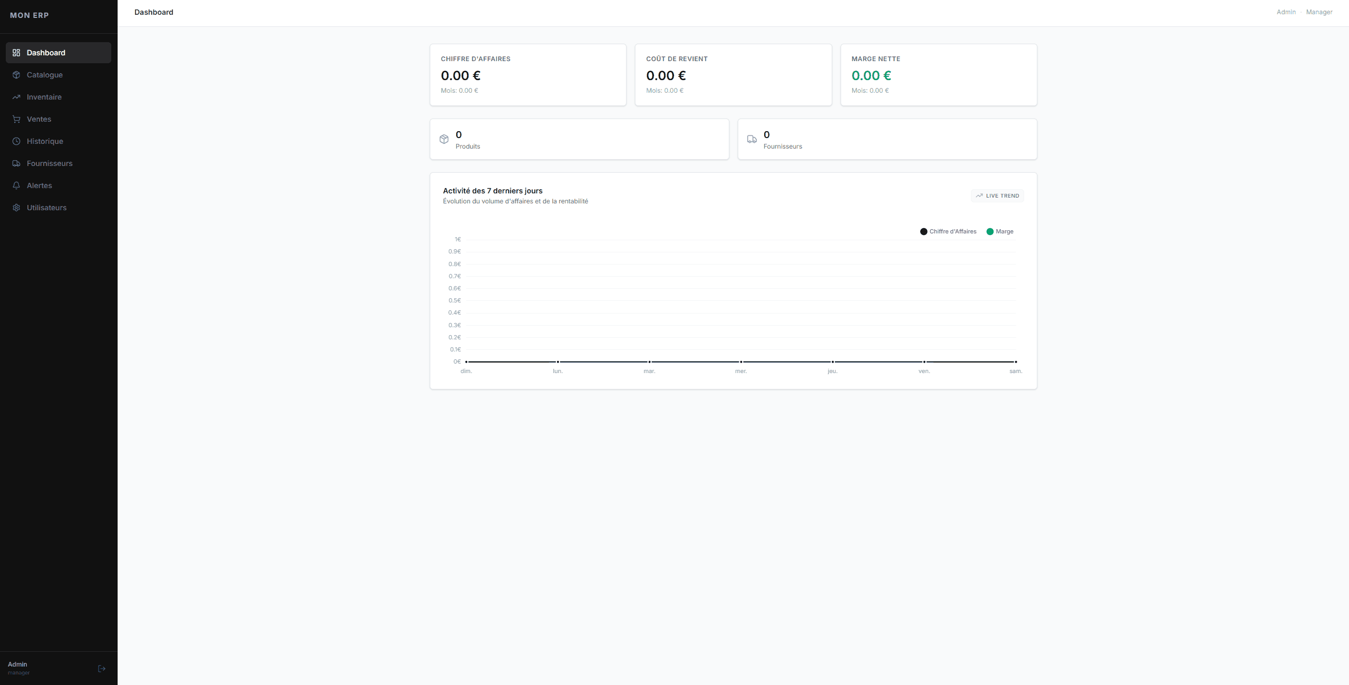Image resolution: width=1349 pixels, height=685 pixels.
Task: Select the Fournisseurs truck icon
Action: click(16, 163)
